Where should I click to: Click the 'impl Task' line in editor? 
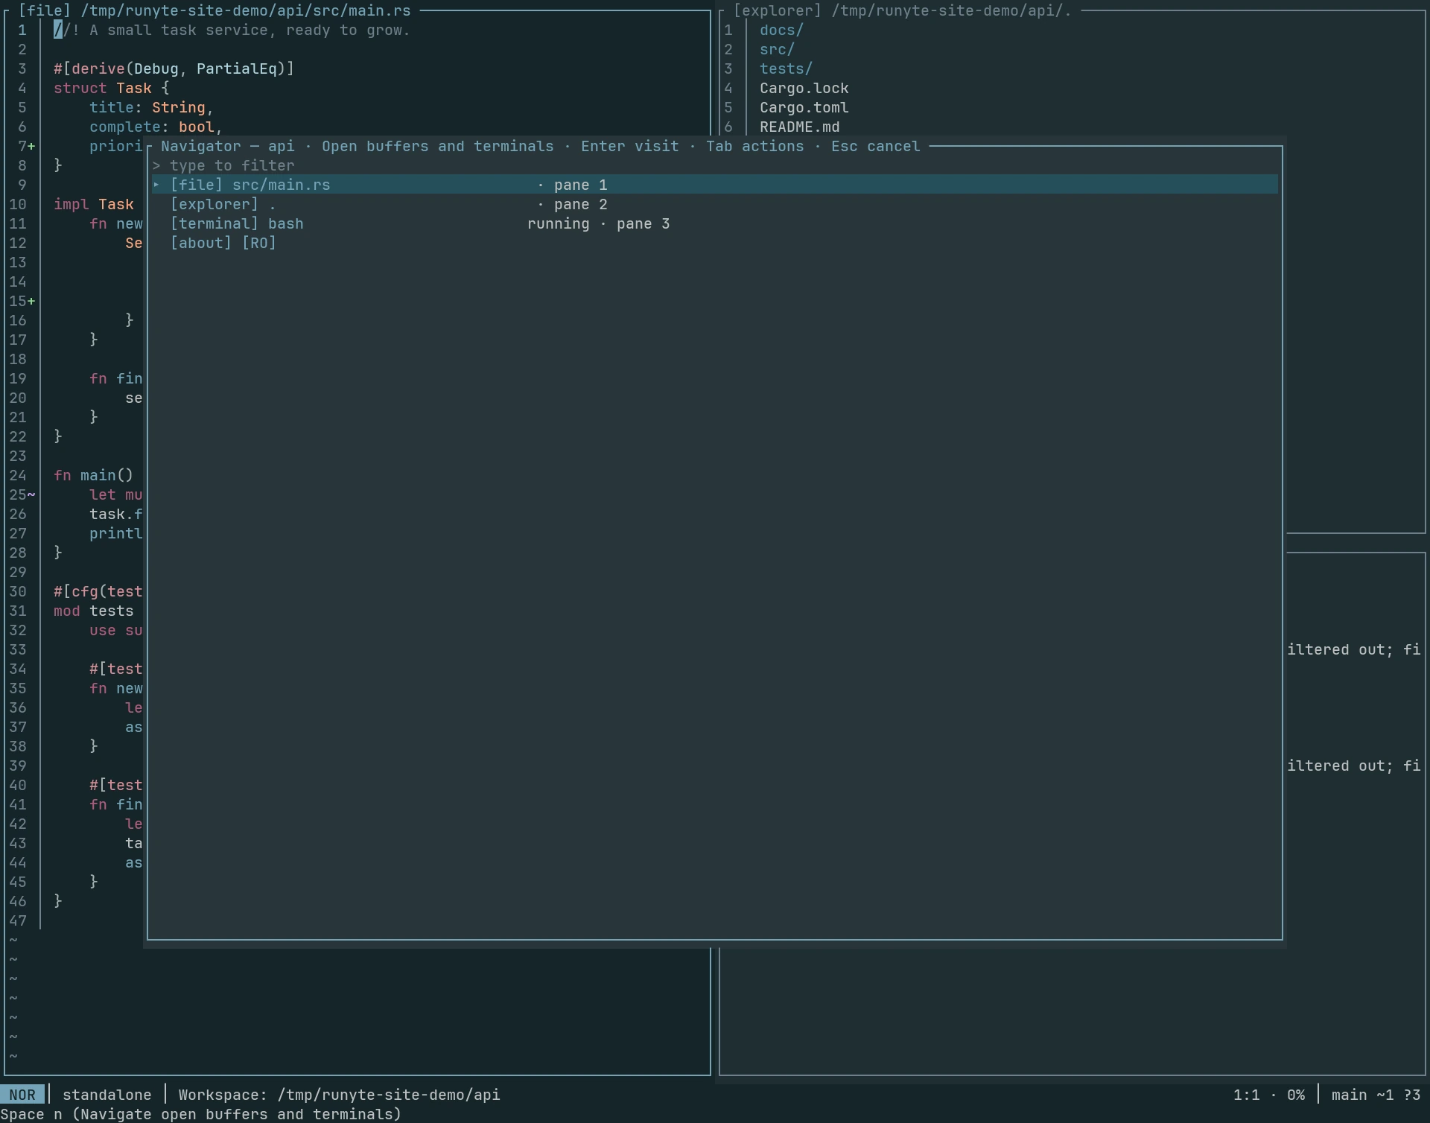(93, 204)
